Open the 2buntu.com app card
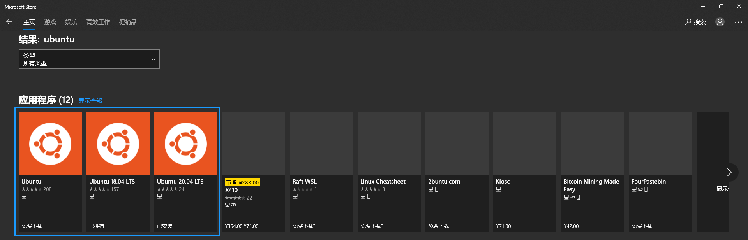The image size is (748, 240). 457,172
